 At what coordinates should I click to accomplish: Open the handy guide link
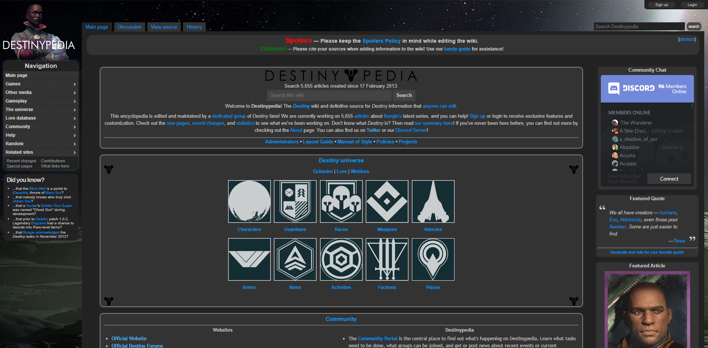457,49
